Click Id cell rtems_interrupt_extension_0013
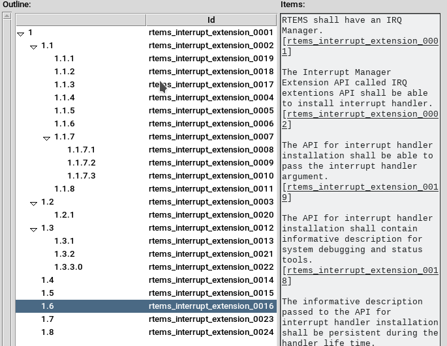 pos(211,241)
